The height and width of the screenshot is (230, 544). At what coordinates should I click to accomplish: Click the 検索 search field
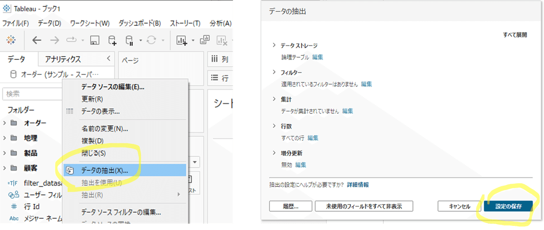(x=33, y=94)
